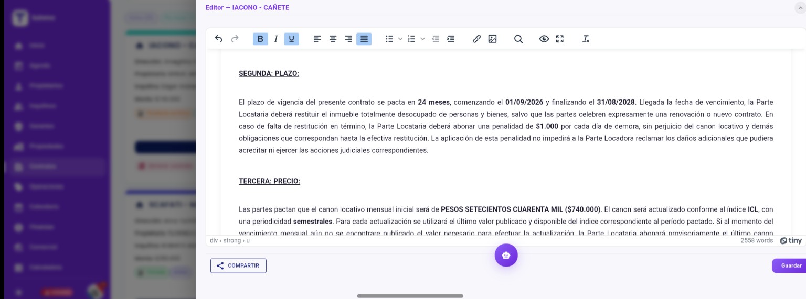
Task: Switch the editor to fullscreen
Action: coord(560,39)
